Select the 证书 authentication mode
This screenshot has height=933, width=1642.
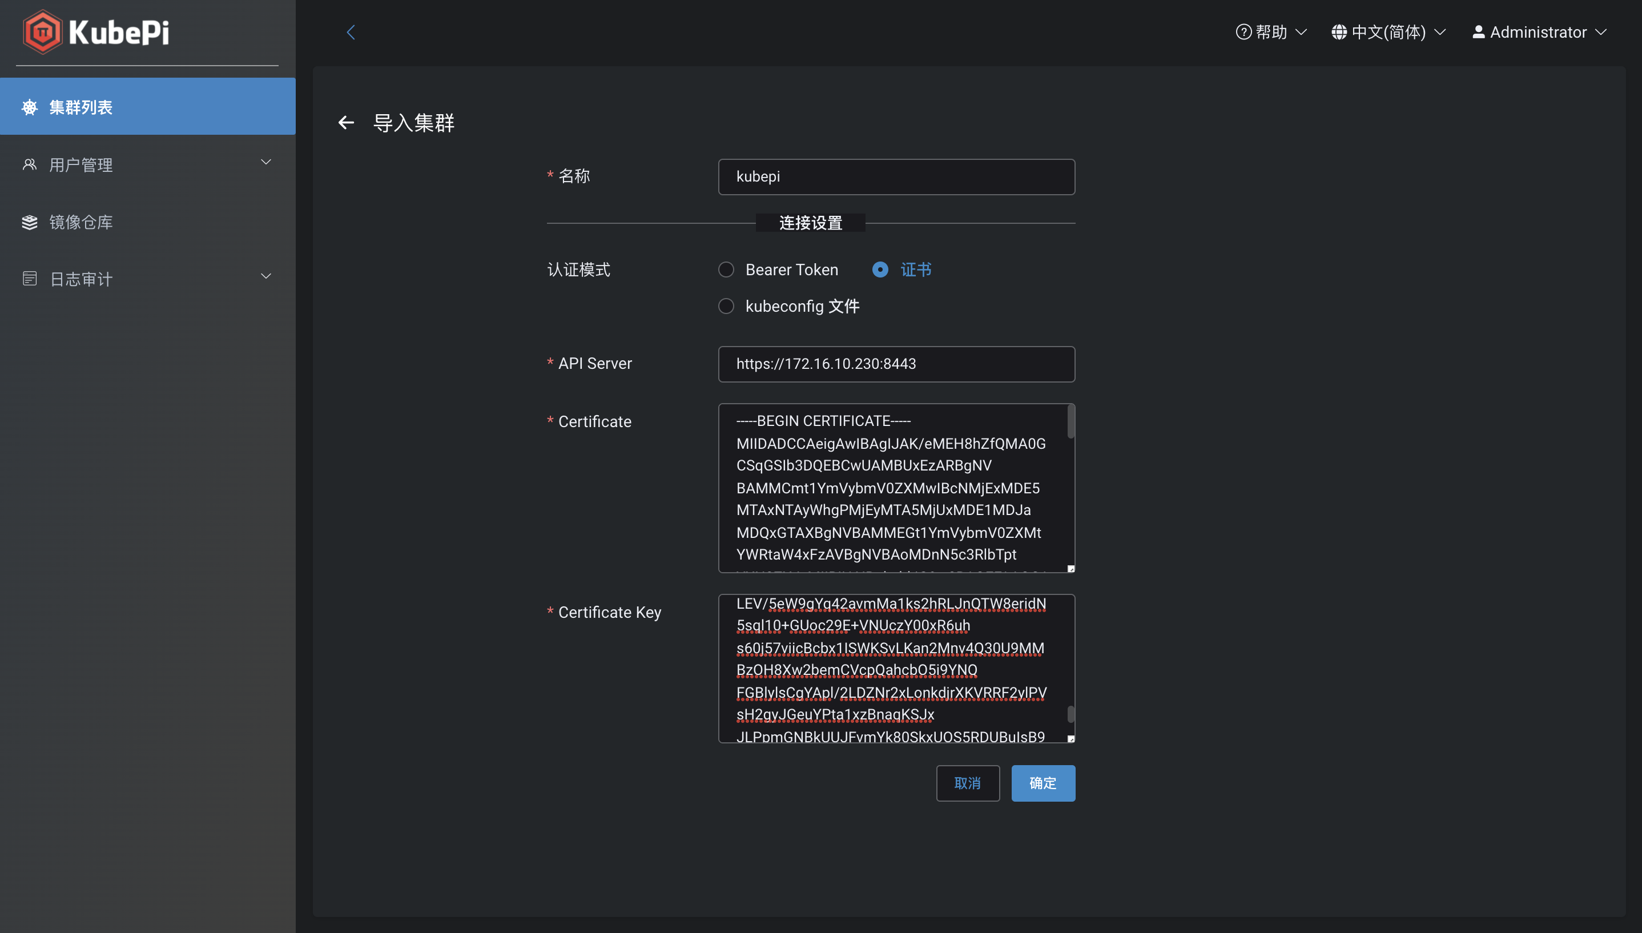pyautogui.click(x=881, y=269)
